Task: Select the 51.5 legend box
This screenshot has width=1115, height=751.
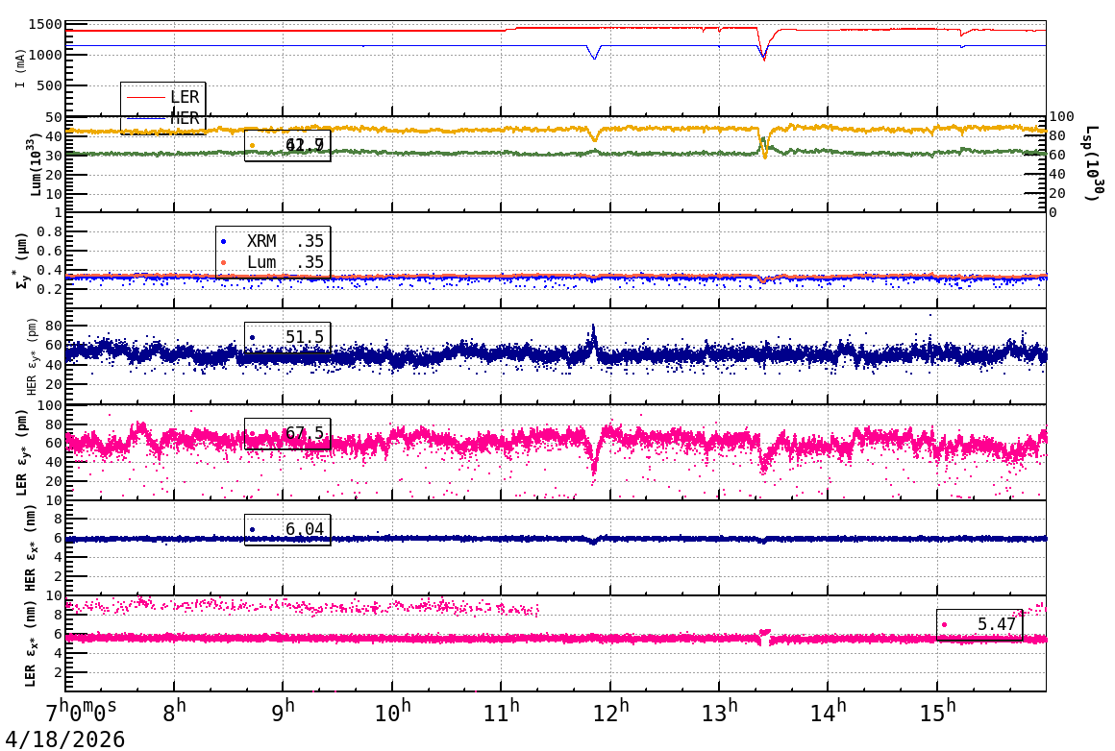Action: tap(287, 337)
